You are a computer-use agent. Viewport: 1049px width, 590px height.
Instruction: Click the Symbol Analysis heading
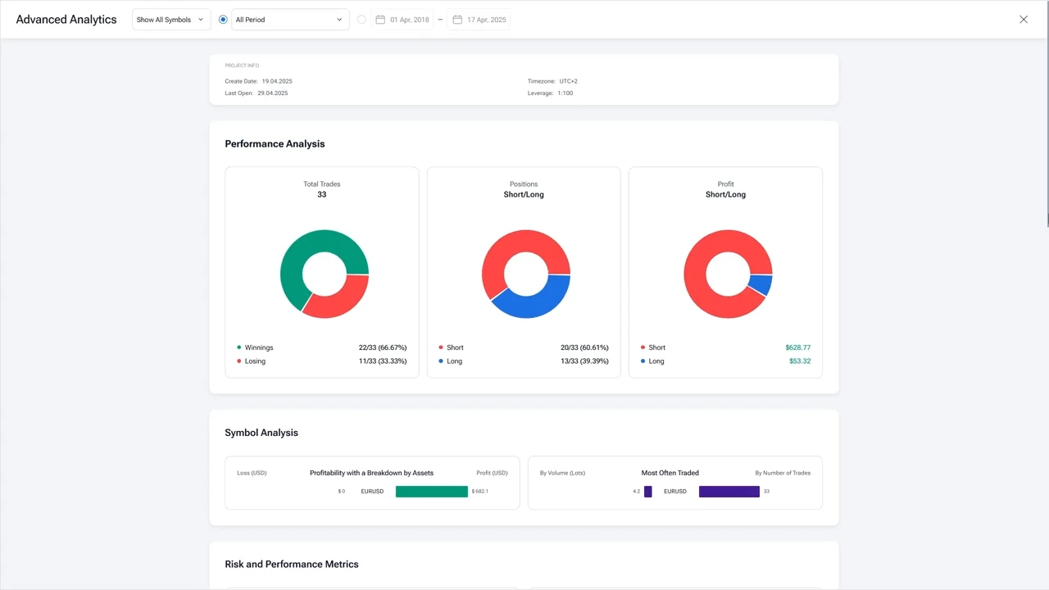click(x=261, y=433)
